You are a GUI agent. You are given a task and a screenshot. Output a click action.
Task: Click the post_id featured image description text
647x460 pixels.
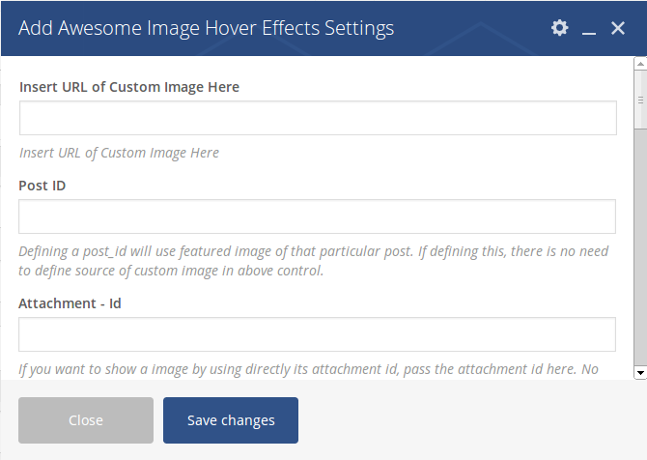tap(314, 261)
